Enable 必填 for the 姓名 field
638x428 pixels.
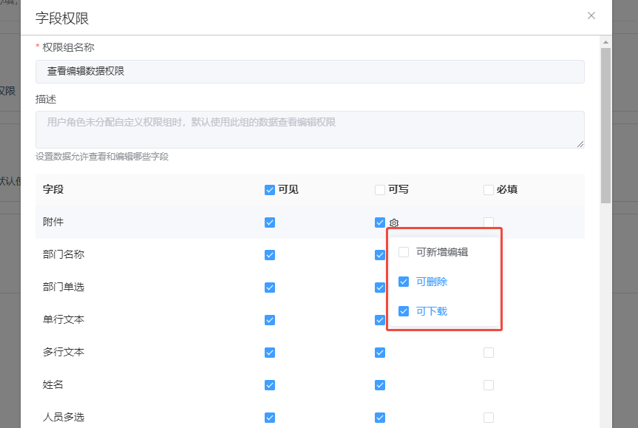(488, 385)
